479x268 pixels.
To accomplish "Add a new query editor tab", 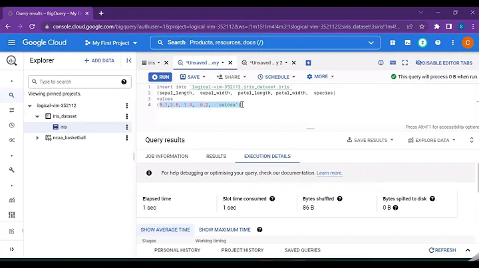I will click(308, 63).
